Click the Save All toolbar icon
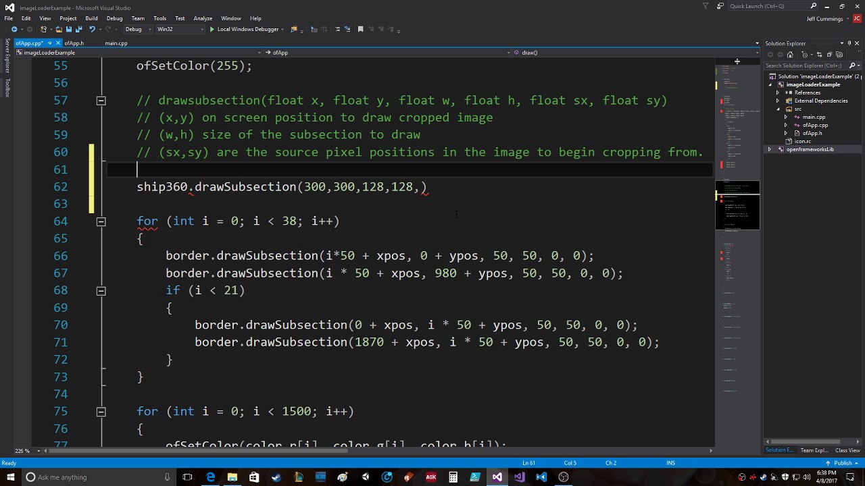The height and width of the screenshot is (486, 865). (79, 29)
